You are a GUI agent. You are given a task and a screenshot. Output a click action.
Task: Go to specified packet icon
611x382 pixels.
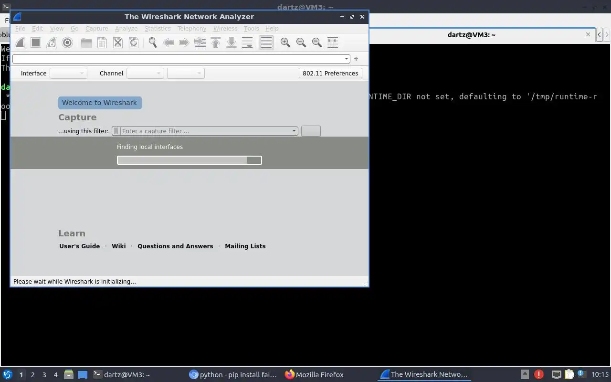(200, 42)
